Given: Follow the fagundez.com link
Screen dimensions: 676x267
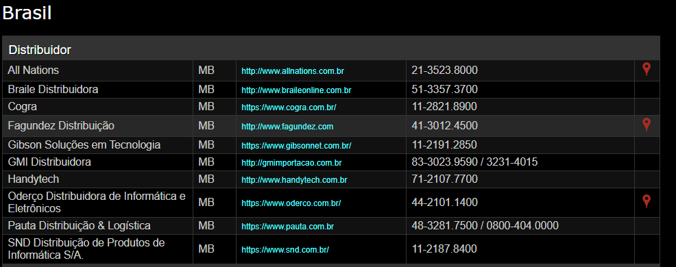Looking at the screenshot, I should click(287, 127).
